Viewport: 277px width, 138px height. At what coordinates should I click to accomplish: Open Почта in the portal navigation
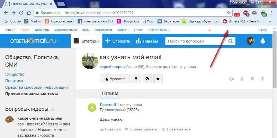[x=26, y=30]
